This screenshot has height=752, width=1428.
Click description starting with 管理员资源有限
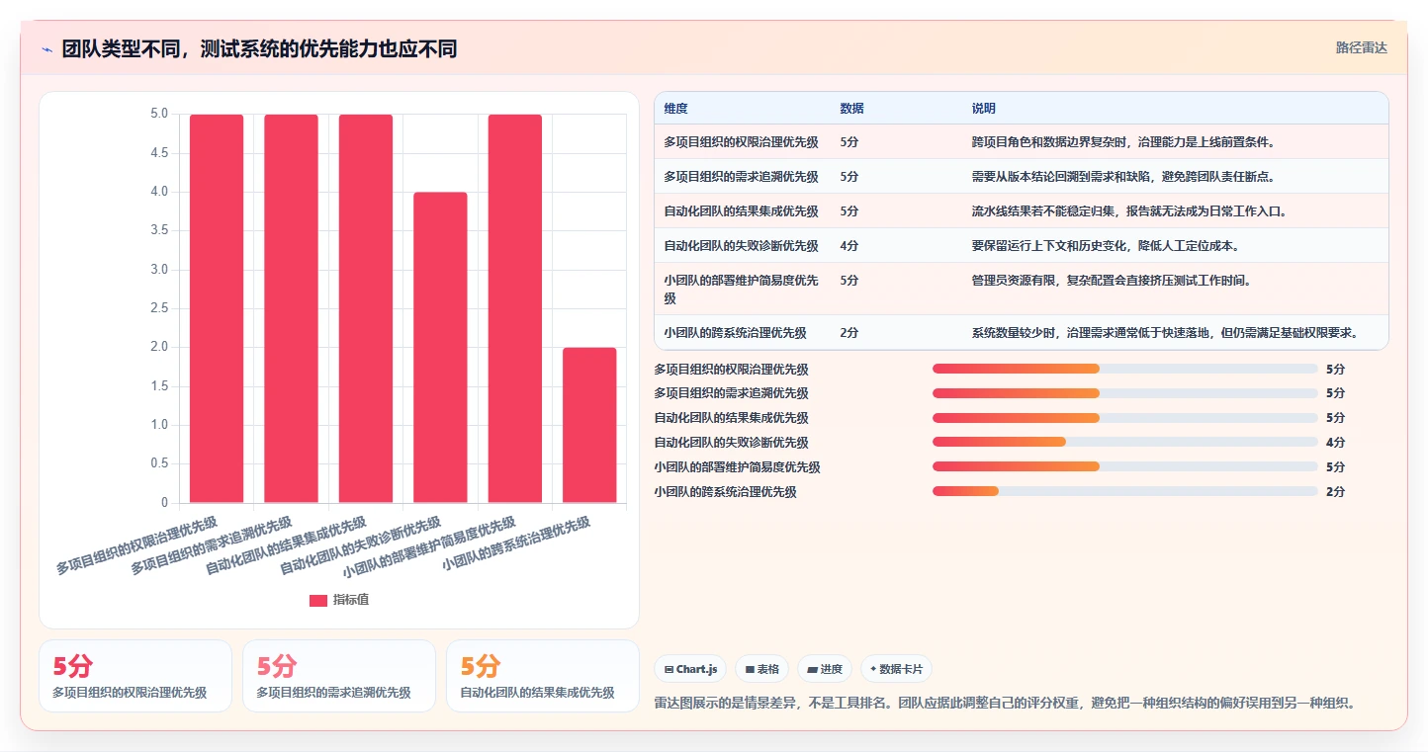tap(1112, 281)
